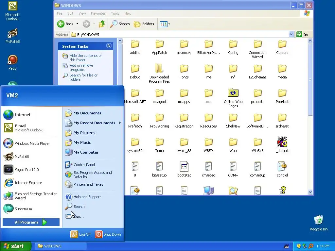Viewport: 335px width, 251px height.
Task: Open the All Programs menu
Action: tap(31, 222)
